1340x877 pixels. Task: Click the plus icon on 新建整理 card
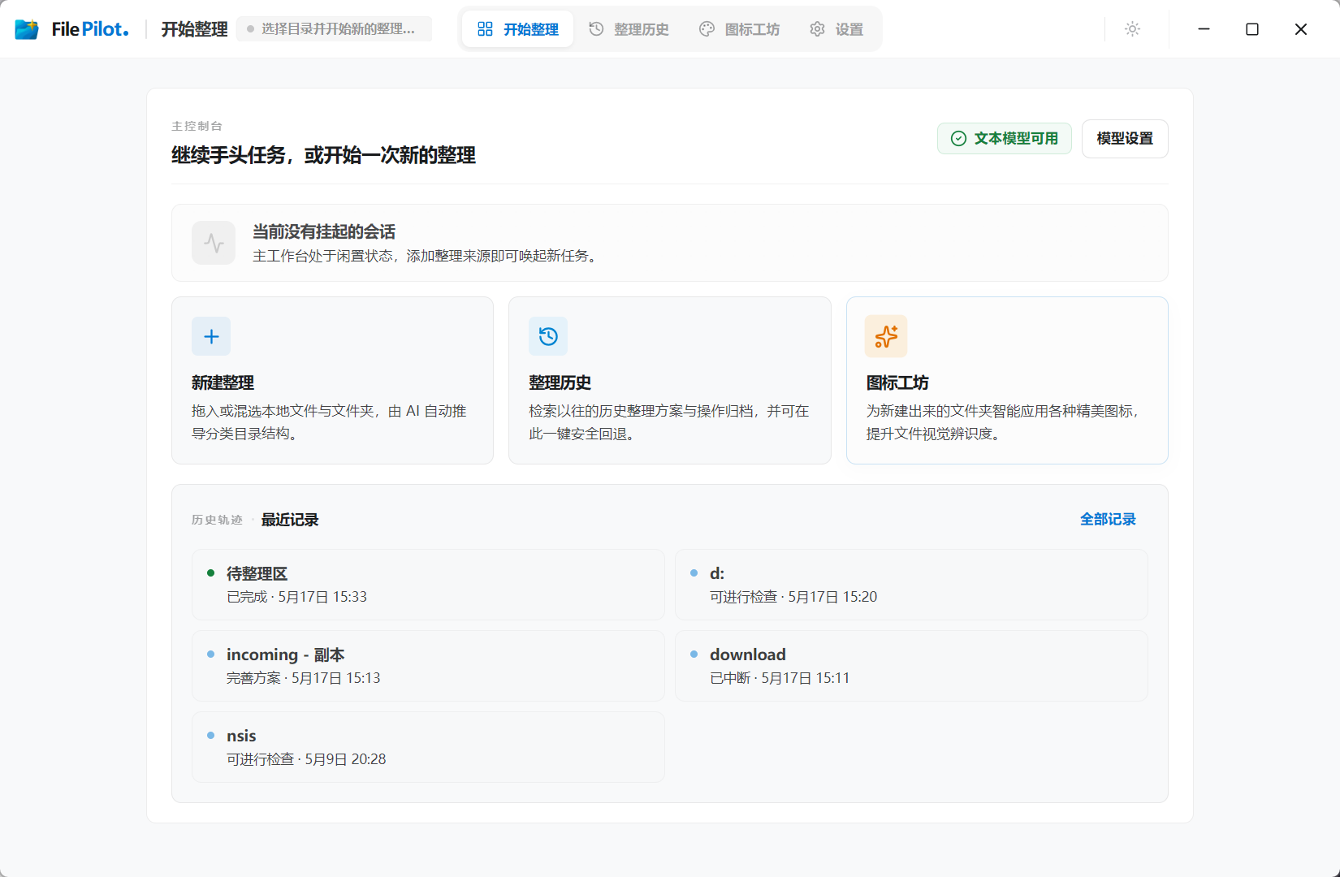click(x=211, y=336)
